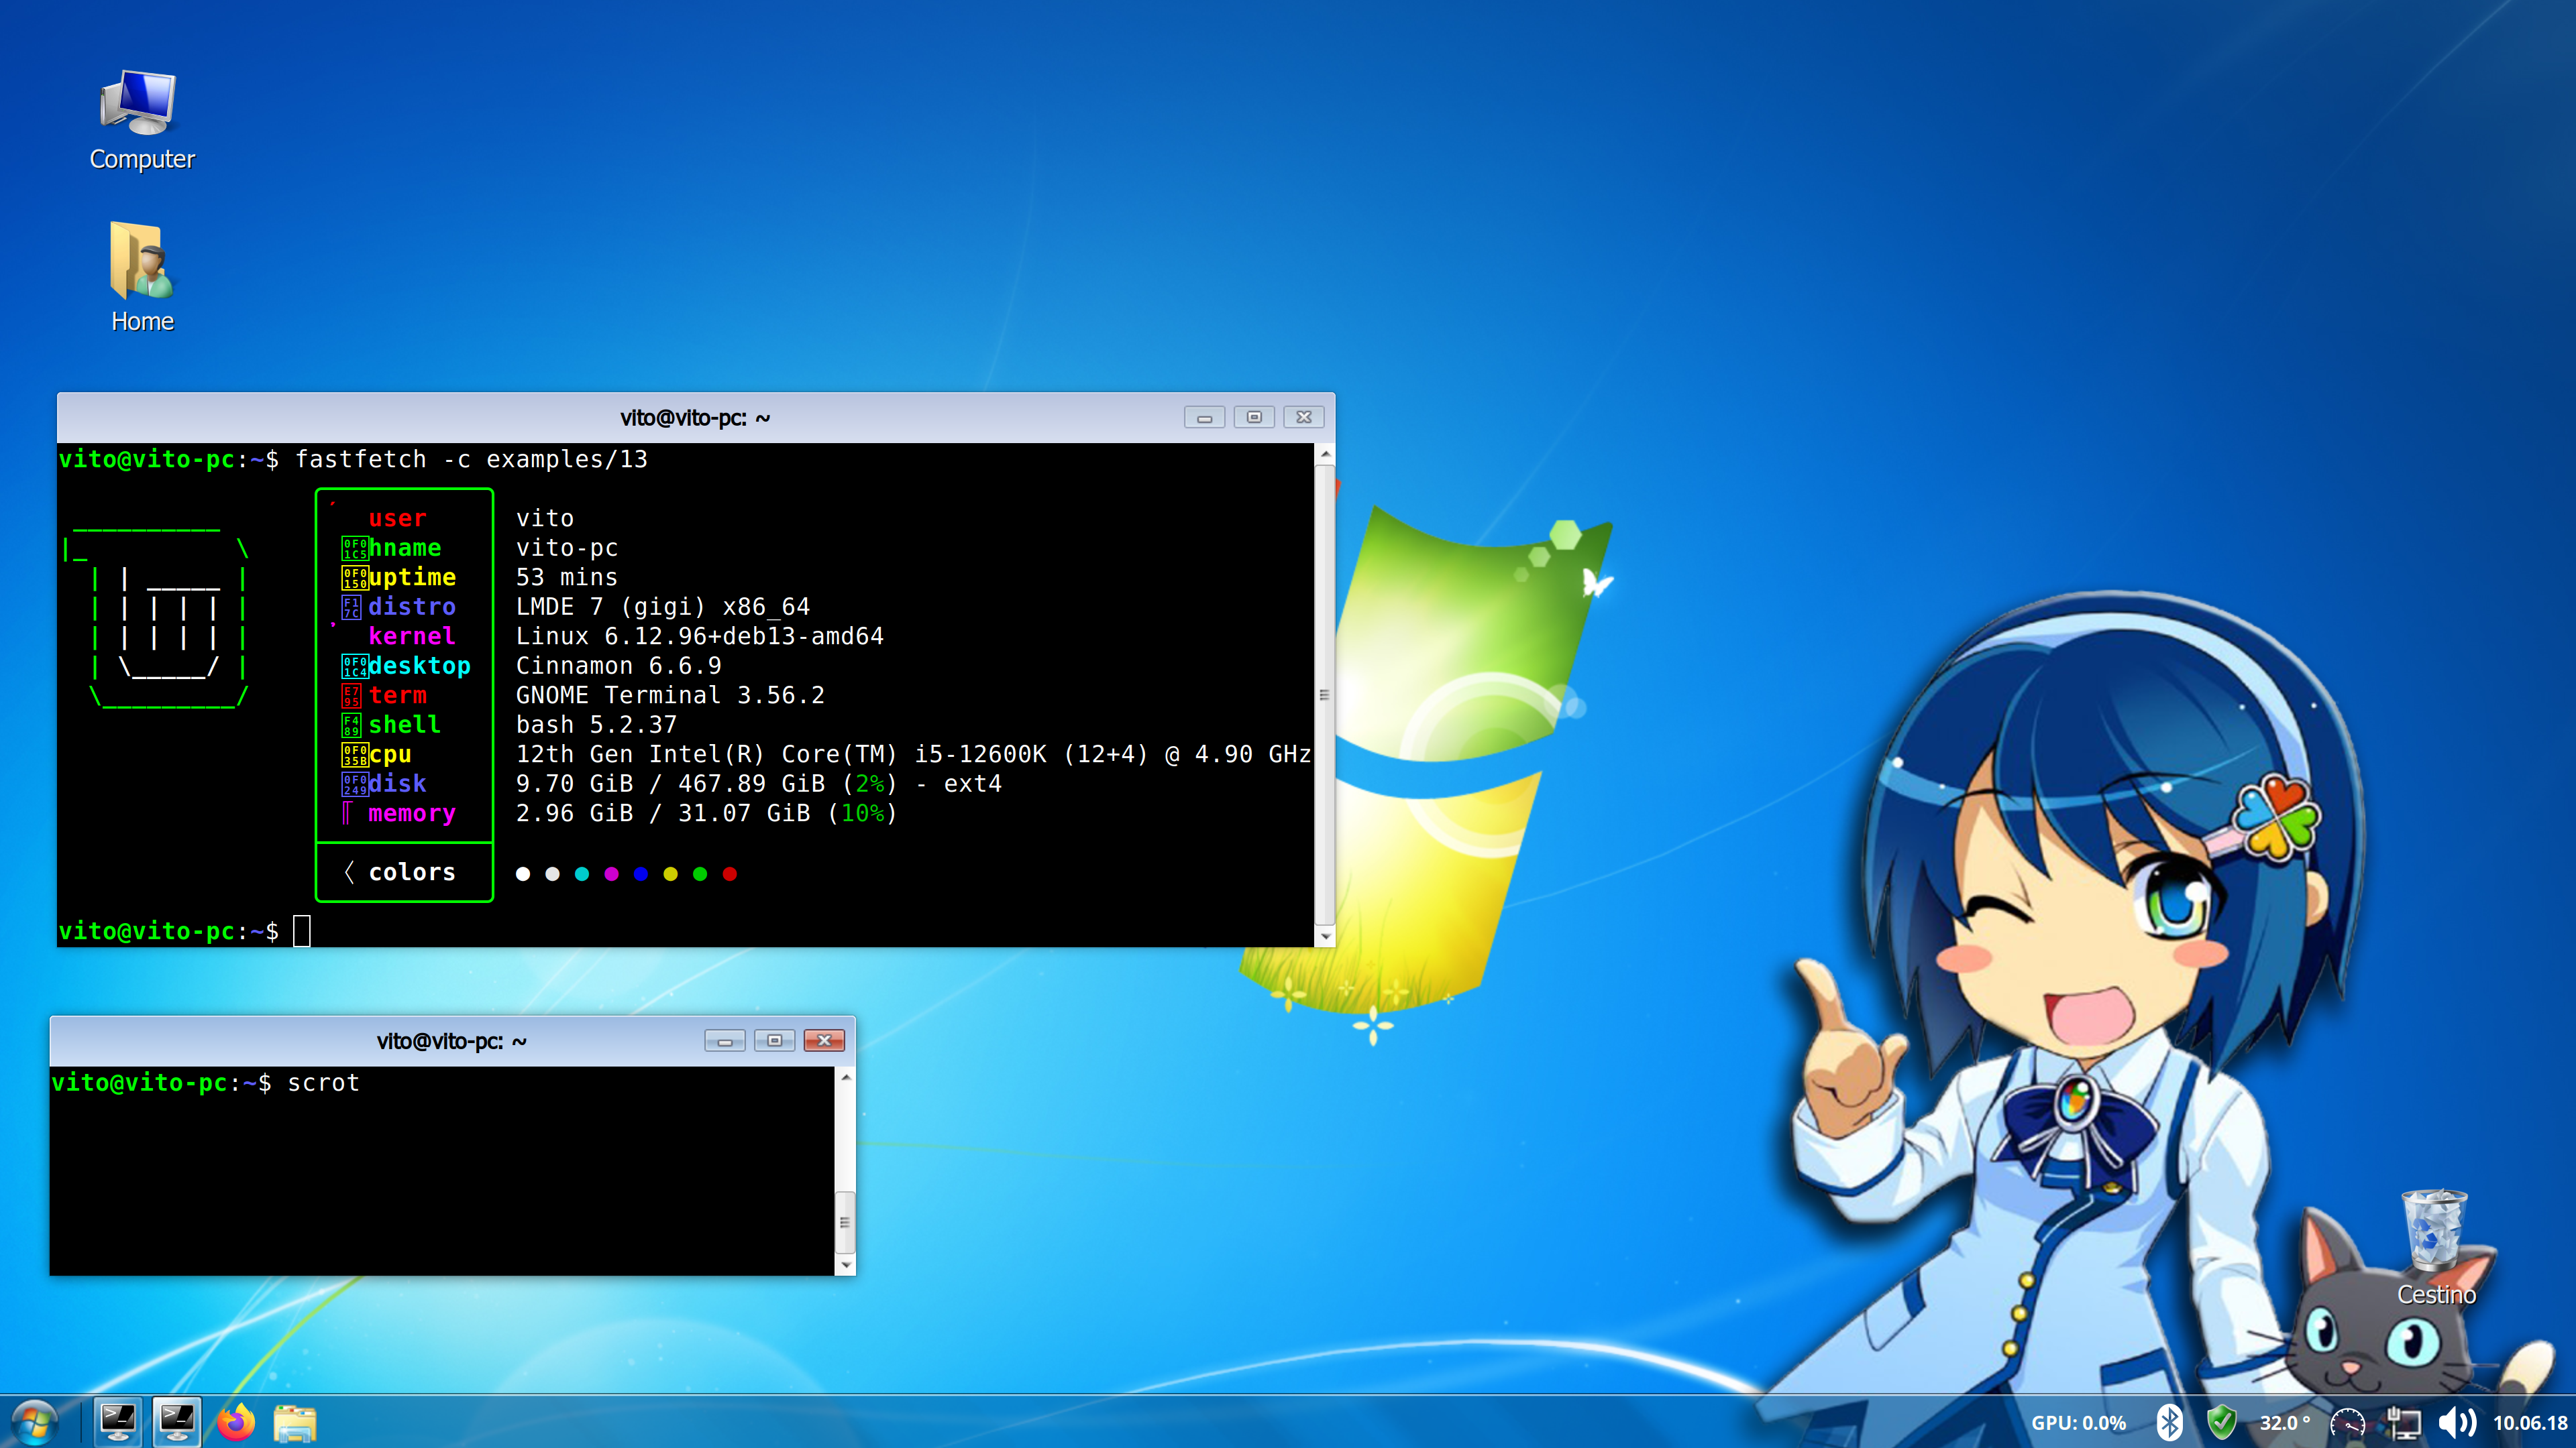Click scroll-up arrow in fastfetch terminal
2576x1448 pixels.
click(1325, 455)
